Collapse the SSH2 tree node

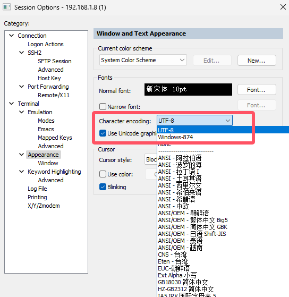pos(22,53)
